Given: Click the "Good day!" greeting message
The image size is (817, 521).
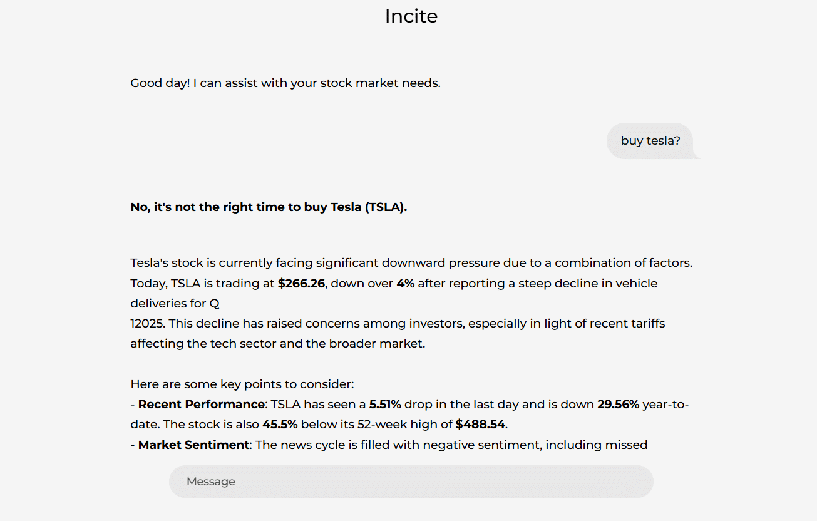Looking at the screenshot, I should tap(285, 83).
